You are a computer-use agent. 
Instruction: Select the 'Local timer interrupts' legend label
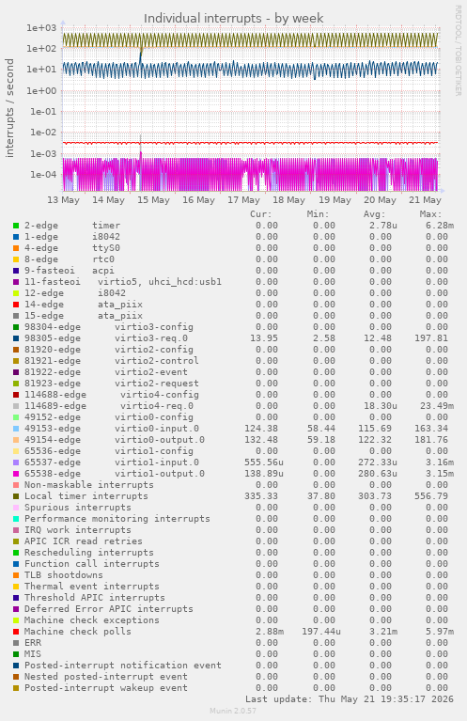click(x=86, y=496)
